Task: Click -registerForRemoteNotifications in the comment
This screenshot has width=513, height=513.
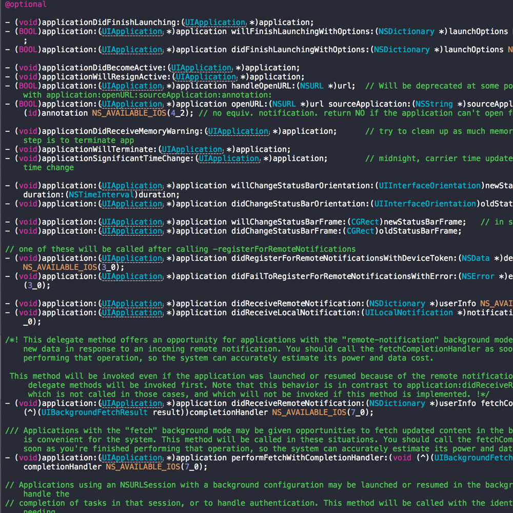Action: [x=284, y=249]
